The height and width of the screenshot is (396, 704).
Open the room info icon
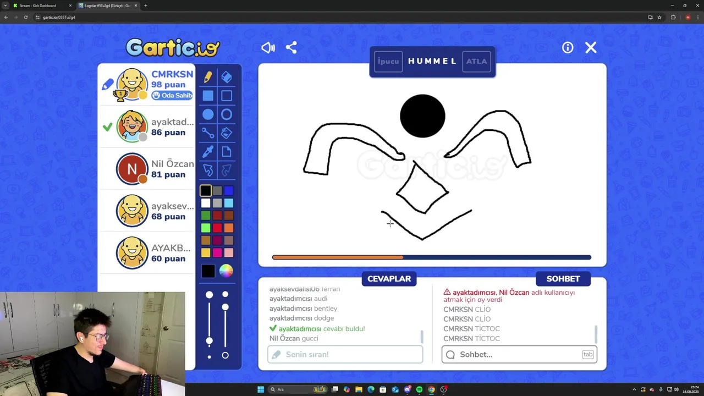(568, 48)
